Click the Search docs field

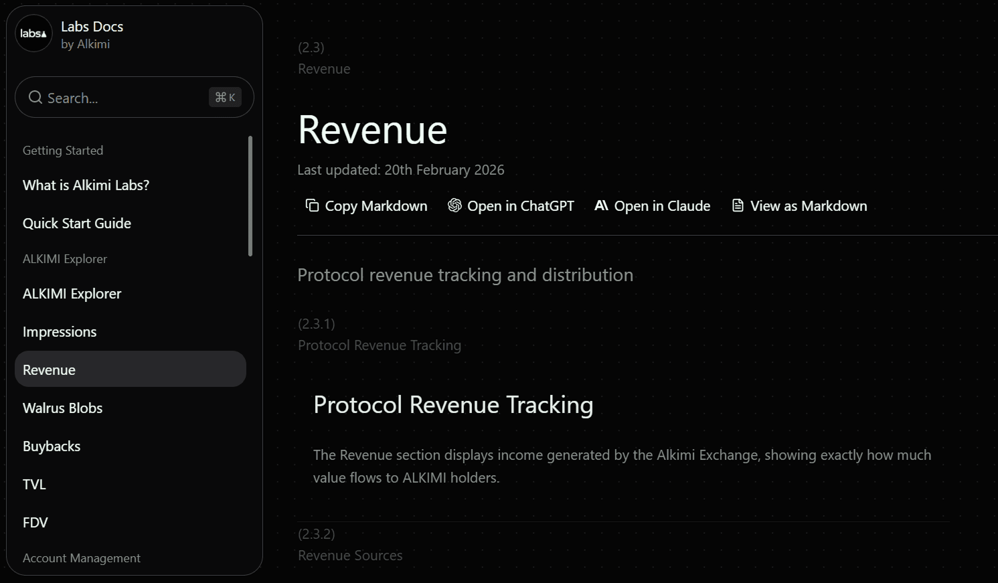(135, 97)
